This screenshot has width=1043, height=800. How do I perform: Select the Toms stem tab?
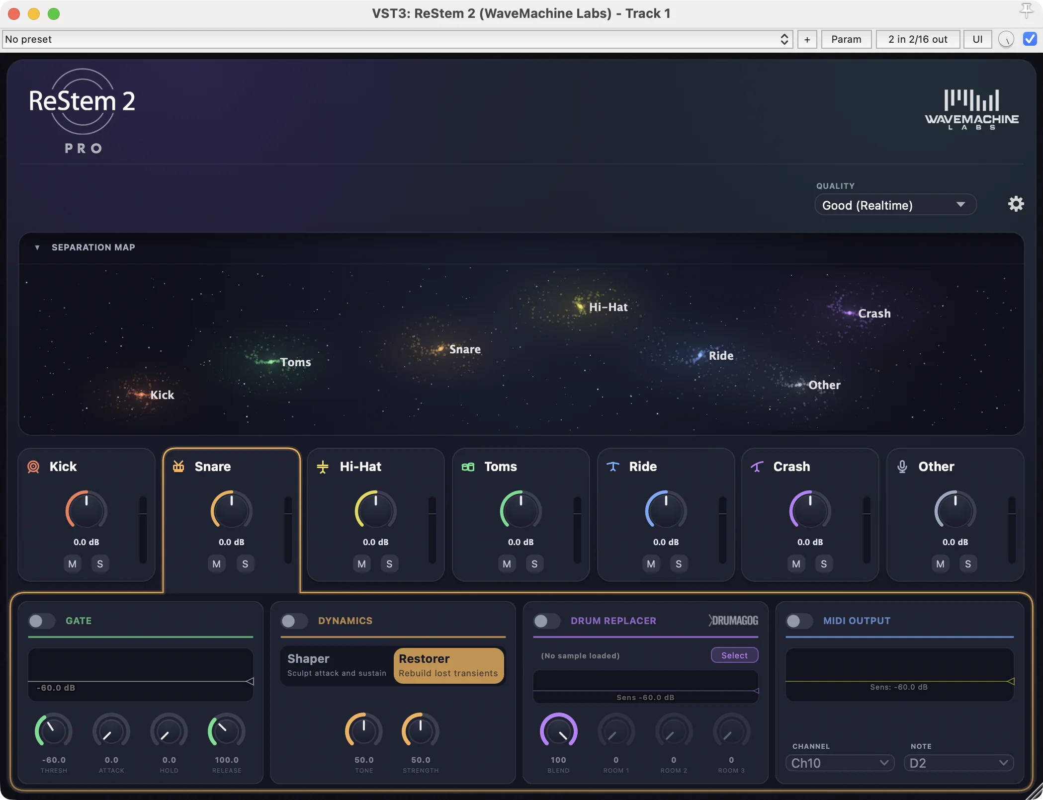pos(521,515)
